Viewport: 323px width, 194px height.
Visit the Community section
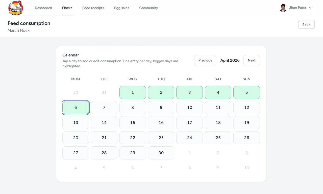click(148, 8)
